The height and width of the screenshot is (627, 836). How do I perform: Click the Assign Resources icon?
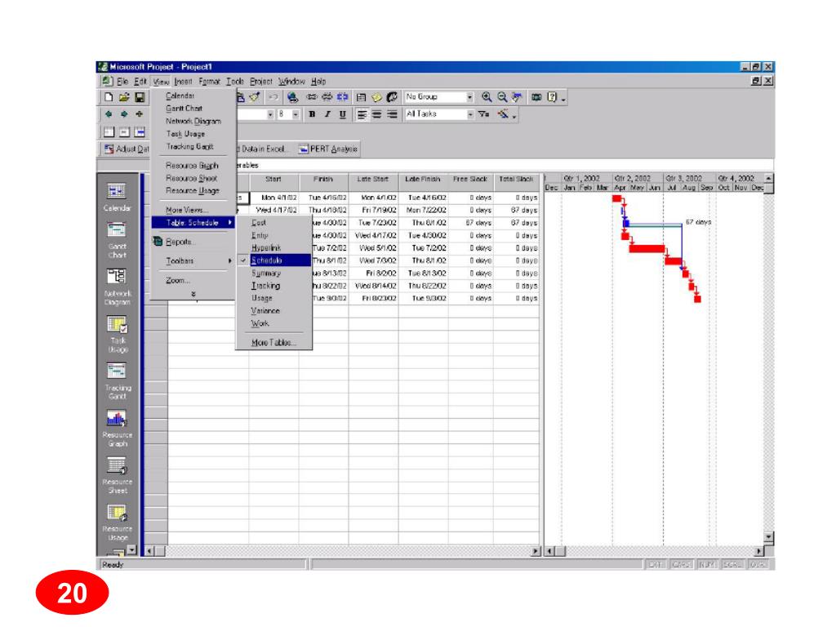pyautogui.click(x=392, y=97)
